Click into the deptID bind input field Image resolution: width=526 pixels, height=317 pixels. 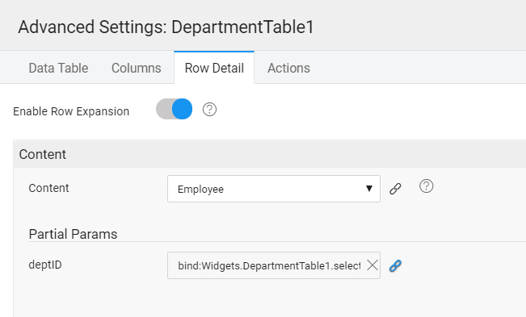(x=269, y=266)
